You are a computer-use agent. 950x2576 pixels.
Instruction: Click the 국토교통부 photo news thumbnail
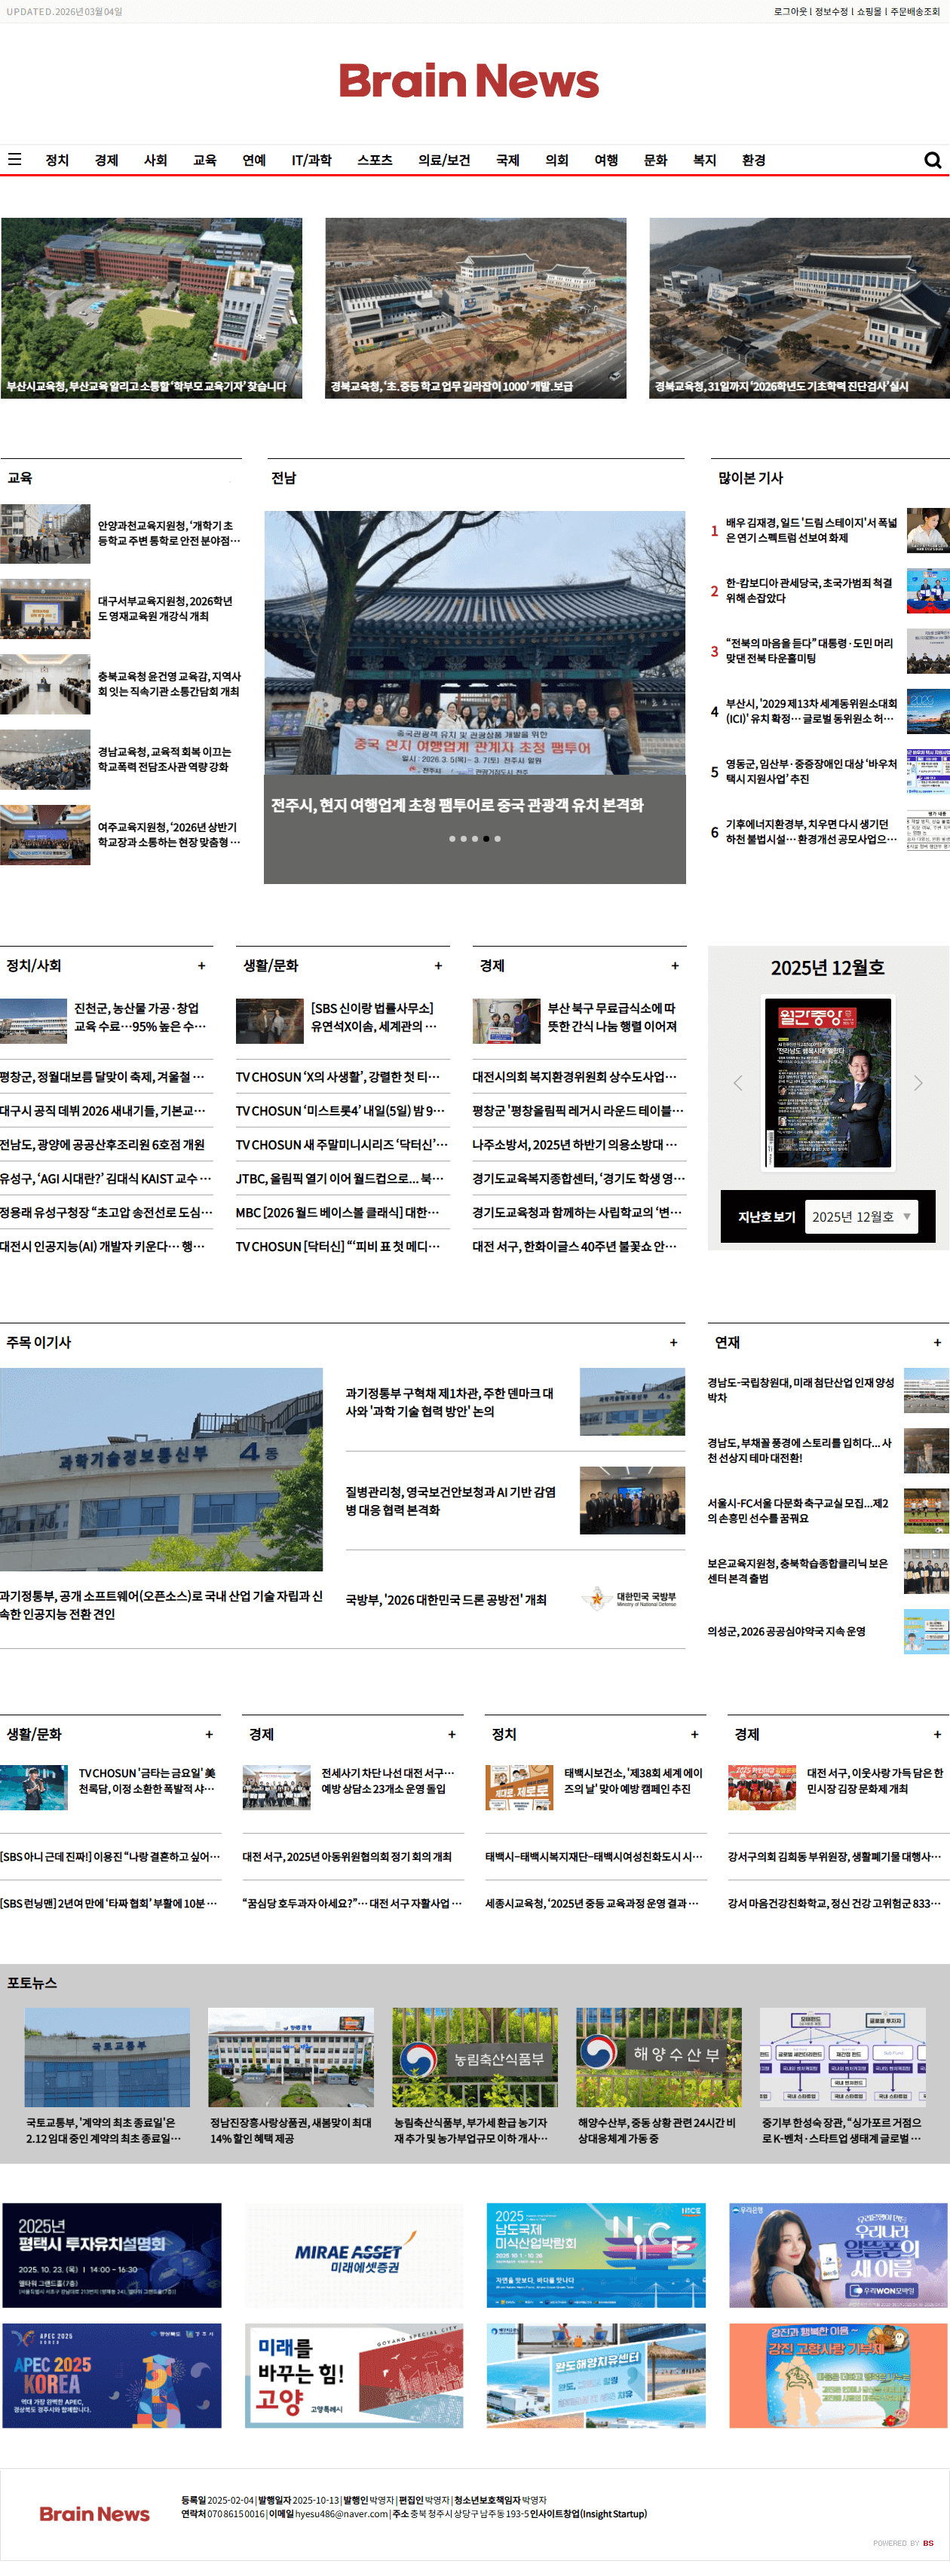pos(107,2058)
